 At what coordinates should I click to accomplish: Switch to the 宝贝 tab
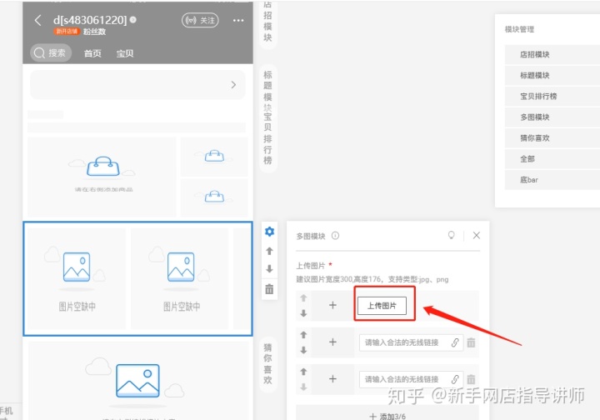coord(125,53)
